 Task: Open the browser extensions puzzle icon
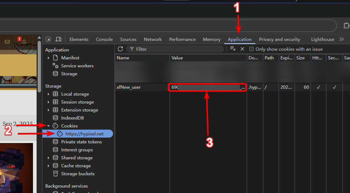coord(346,26)
